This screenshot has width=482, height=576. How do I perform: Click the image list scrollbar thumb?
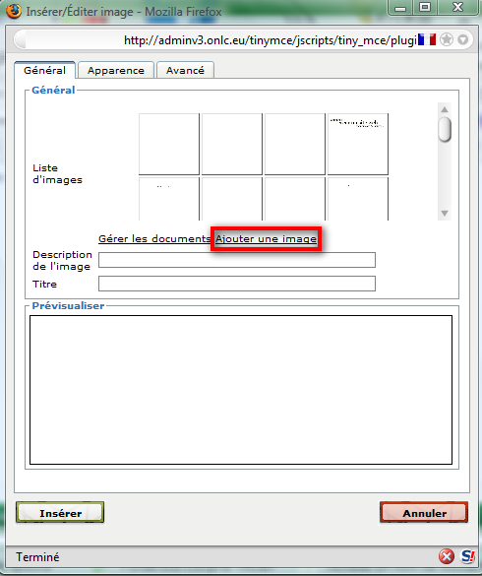click(x=445, y=129)
